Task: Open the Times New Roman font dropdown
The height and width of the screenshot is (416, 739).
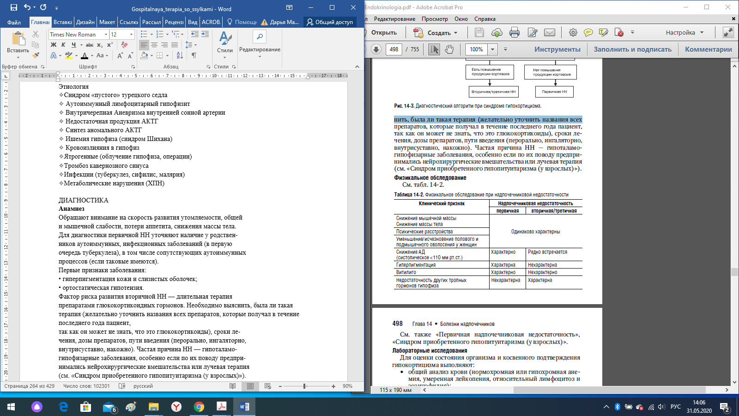Action: 106,35
